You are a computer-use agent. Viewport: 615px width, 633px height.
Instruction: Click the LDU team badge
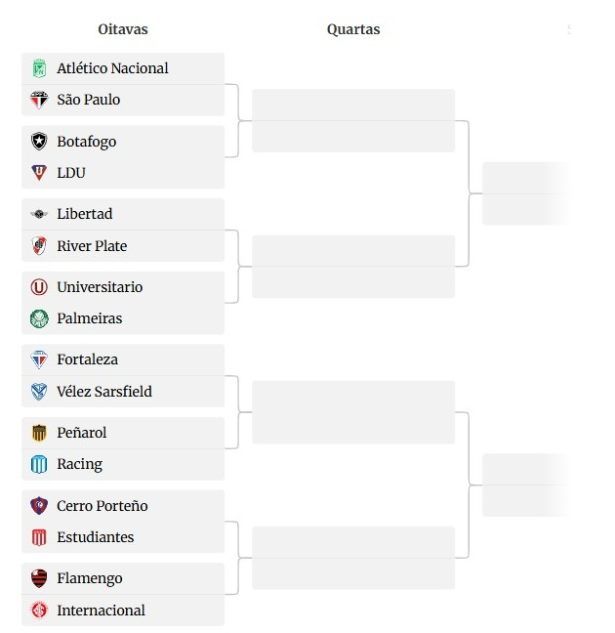39,173
